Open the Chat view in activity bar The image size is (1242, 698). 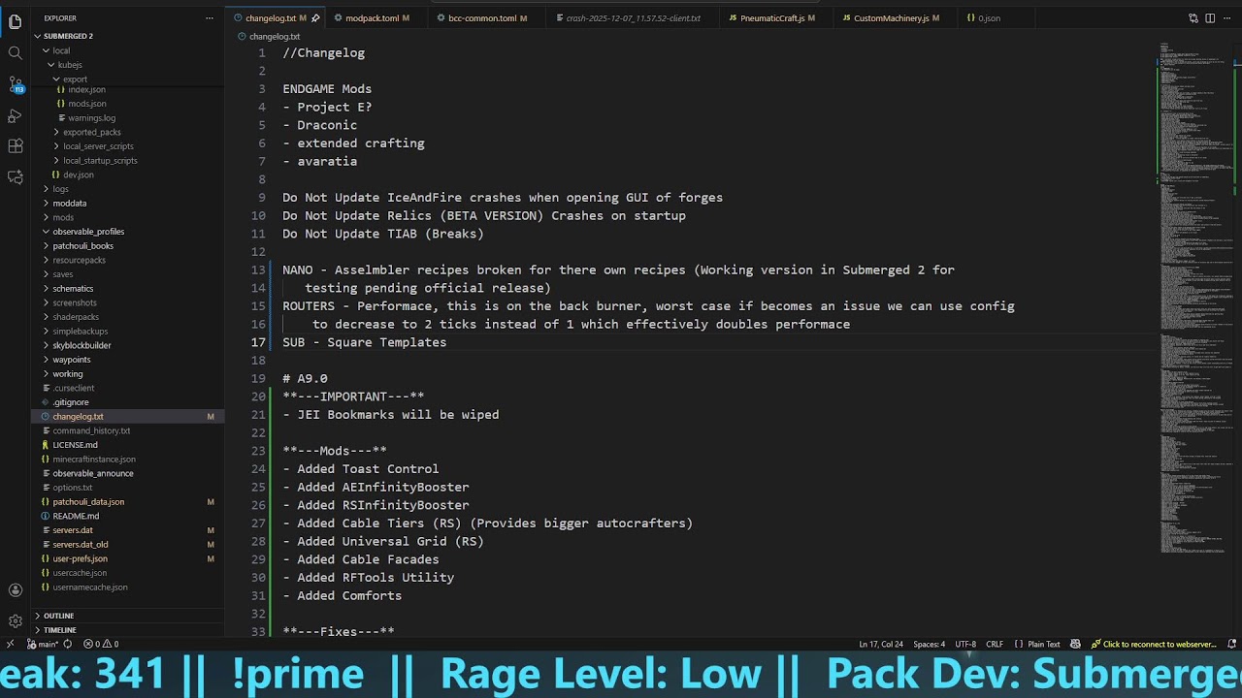15,177
